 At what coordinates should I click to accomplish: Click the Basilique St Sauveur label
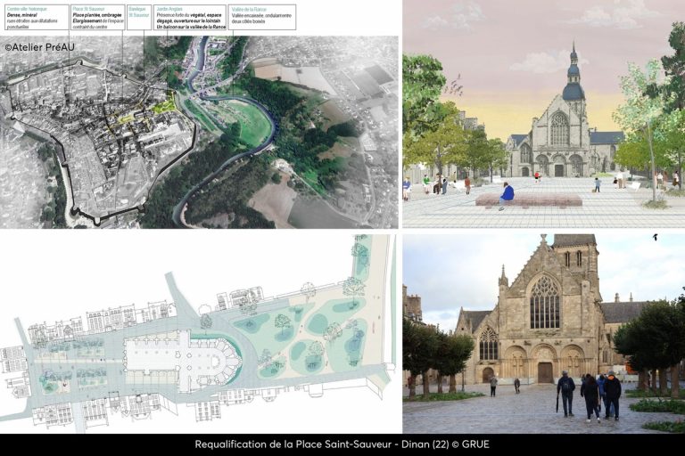tap(138, 15)
